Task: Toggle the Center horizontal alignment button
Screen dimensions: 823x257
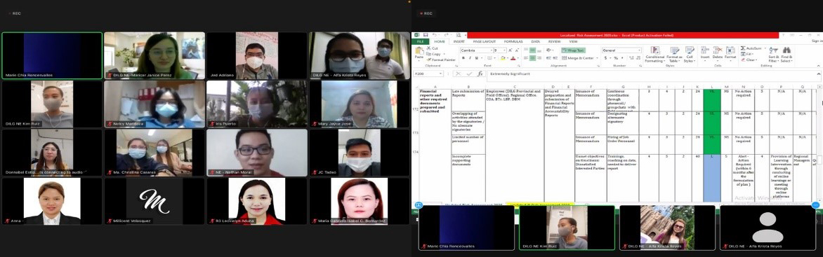Action: pyautogui.click(x=532, y=58)
